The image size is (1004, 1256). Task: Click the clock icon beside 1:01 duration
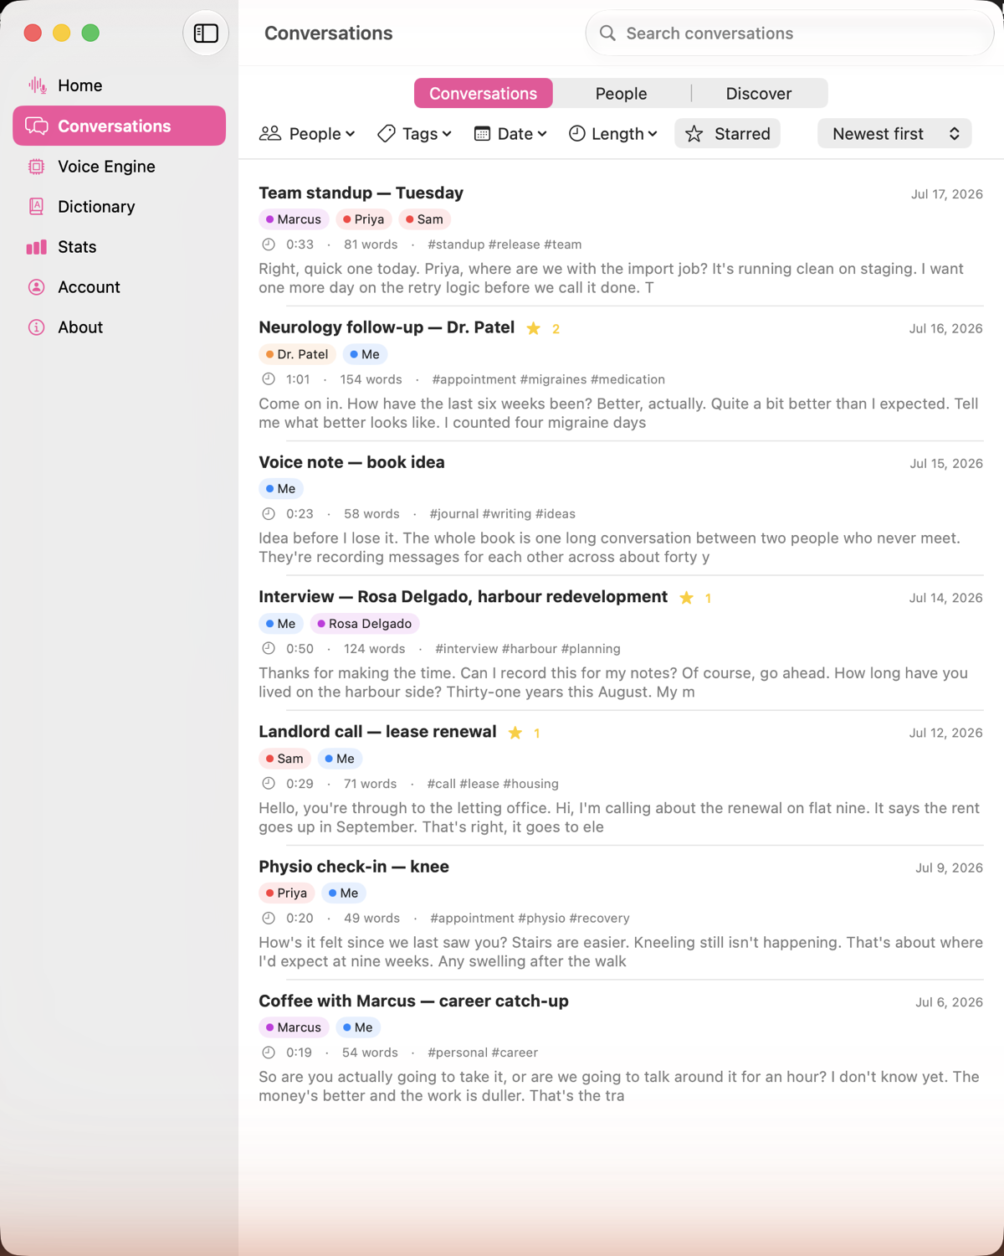coord(269,379)
